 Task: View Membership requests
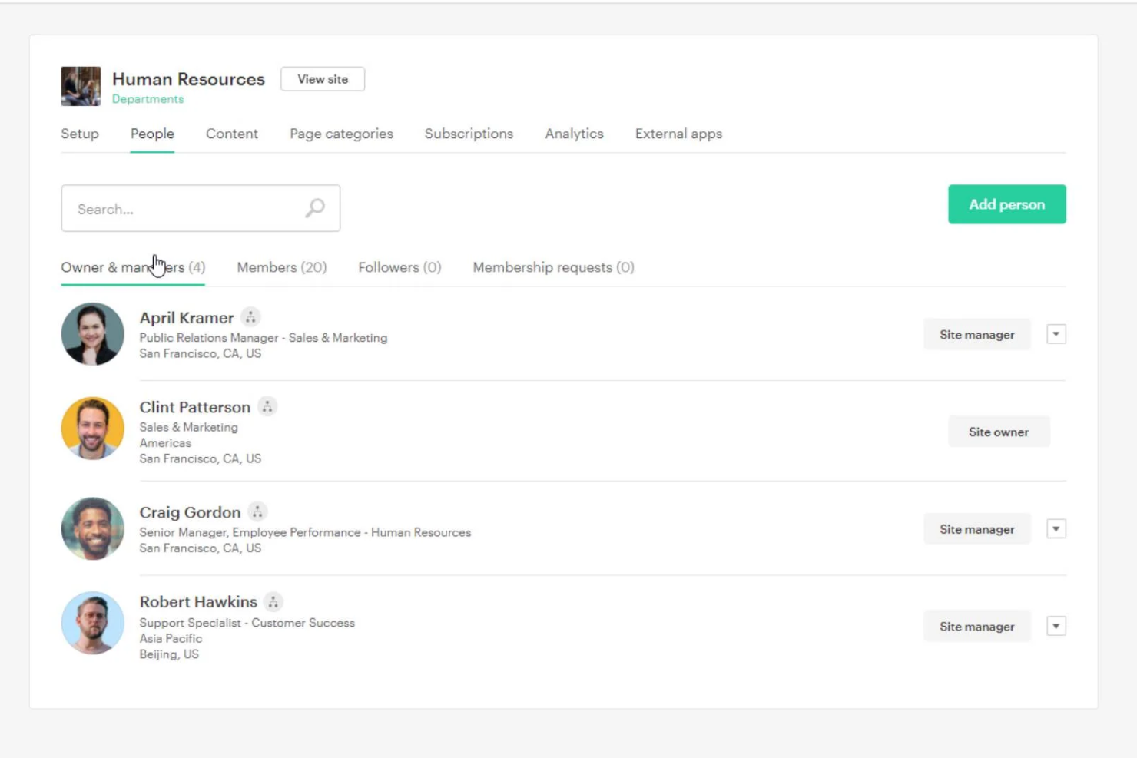[x=553, y=267]
